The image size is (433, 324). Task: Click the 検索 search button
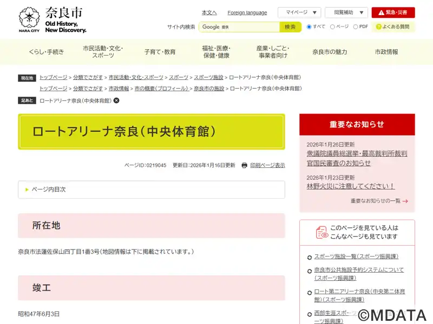coord(290,27)
